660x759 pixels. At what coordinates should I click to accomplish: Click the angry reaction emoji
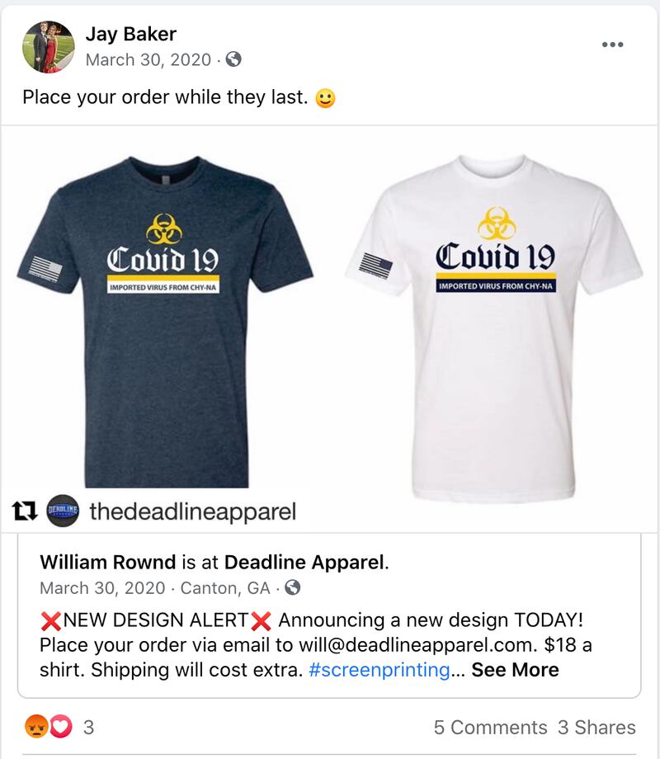(36, 726)
